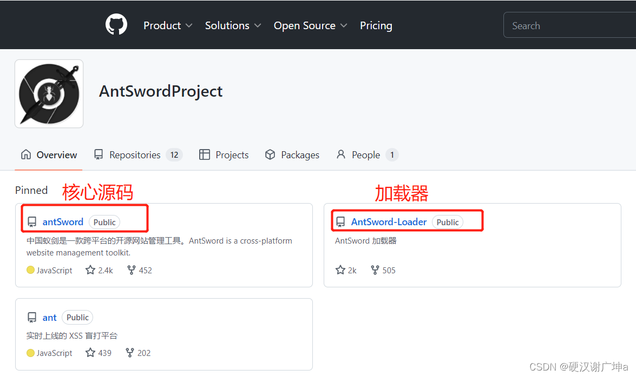Click the star icon showing 439

click(90, 353)
